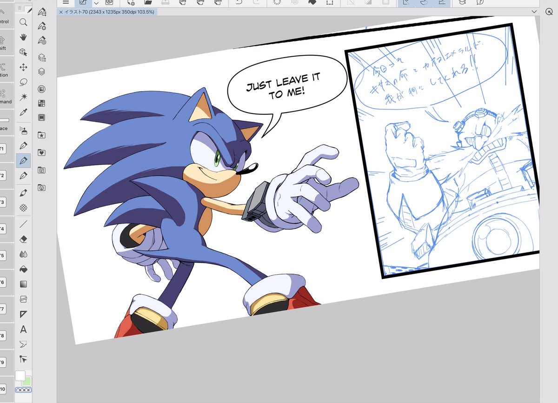The image size is (558, 403).
Task: Choose the transparent checkered color swatch
Action: pos(23,390)
